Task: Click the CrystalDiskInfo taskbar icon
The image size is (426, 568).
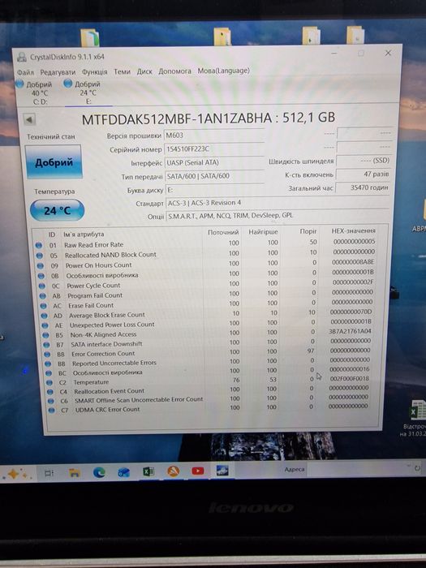Action: click(x=222, y=470)
